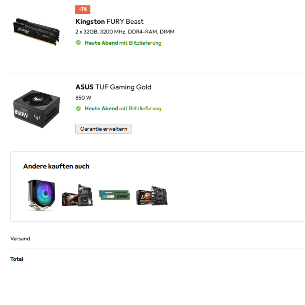Select ASUS Heute Abend mit Blitzlieferung text
Viewport: 305px width, 305px height.
click(x=123, y=108)
